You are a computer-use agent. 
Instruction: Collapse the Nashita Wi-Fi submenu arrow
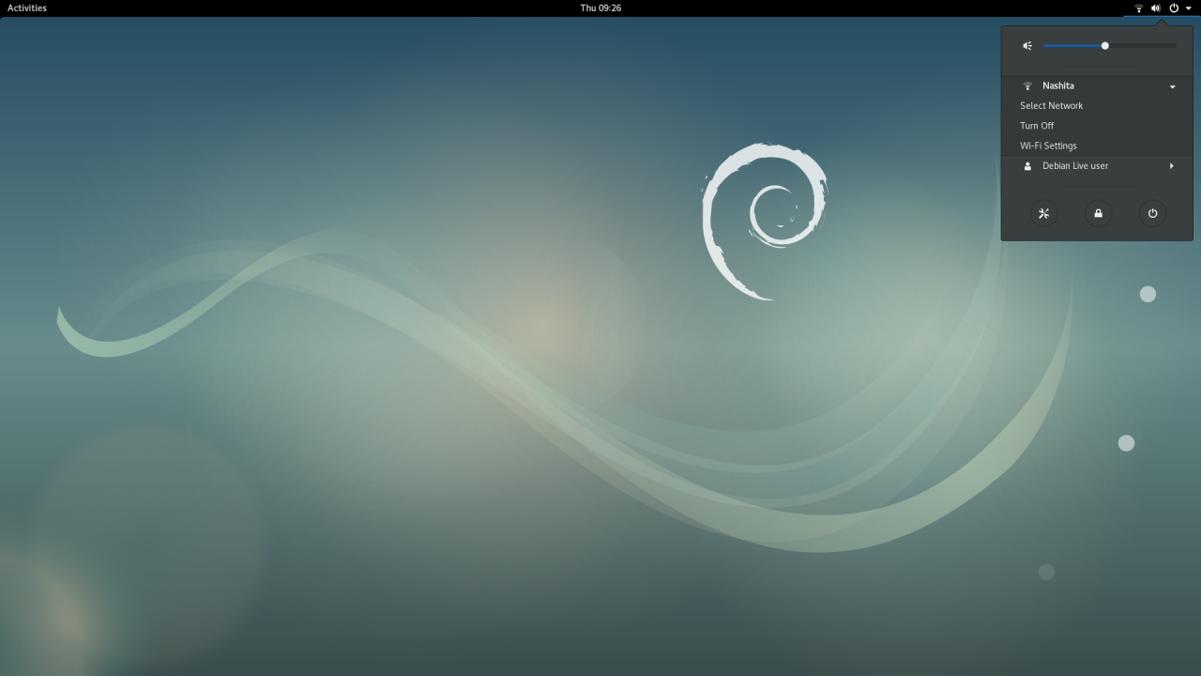[x=1172, y=86]
